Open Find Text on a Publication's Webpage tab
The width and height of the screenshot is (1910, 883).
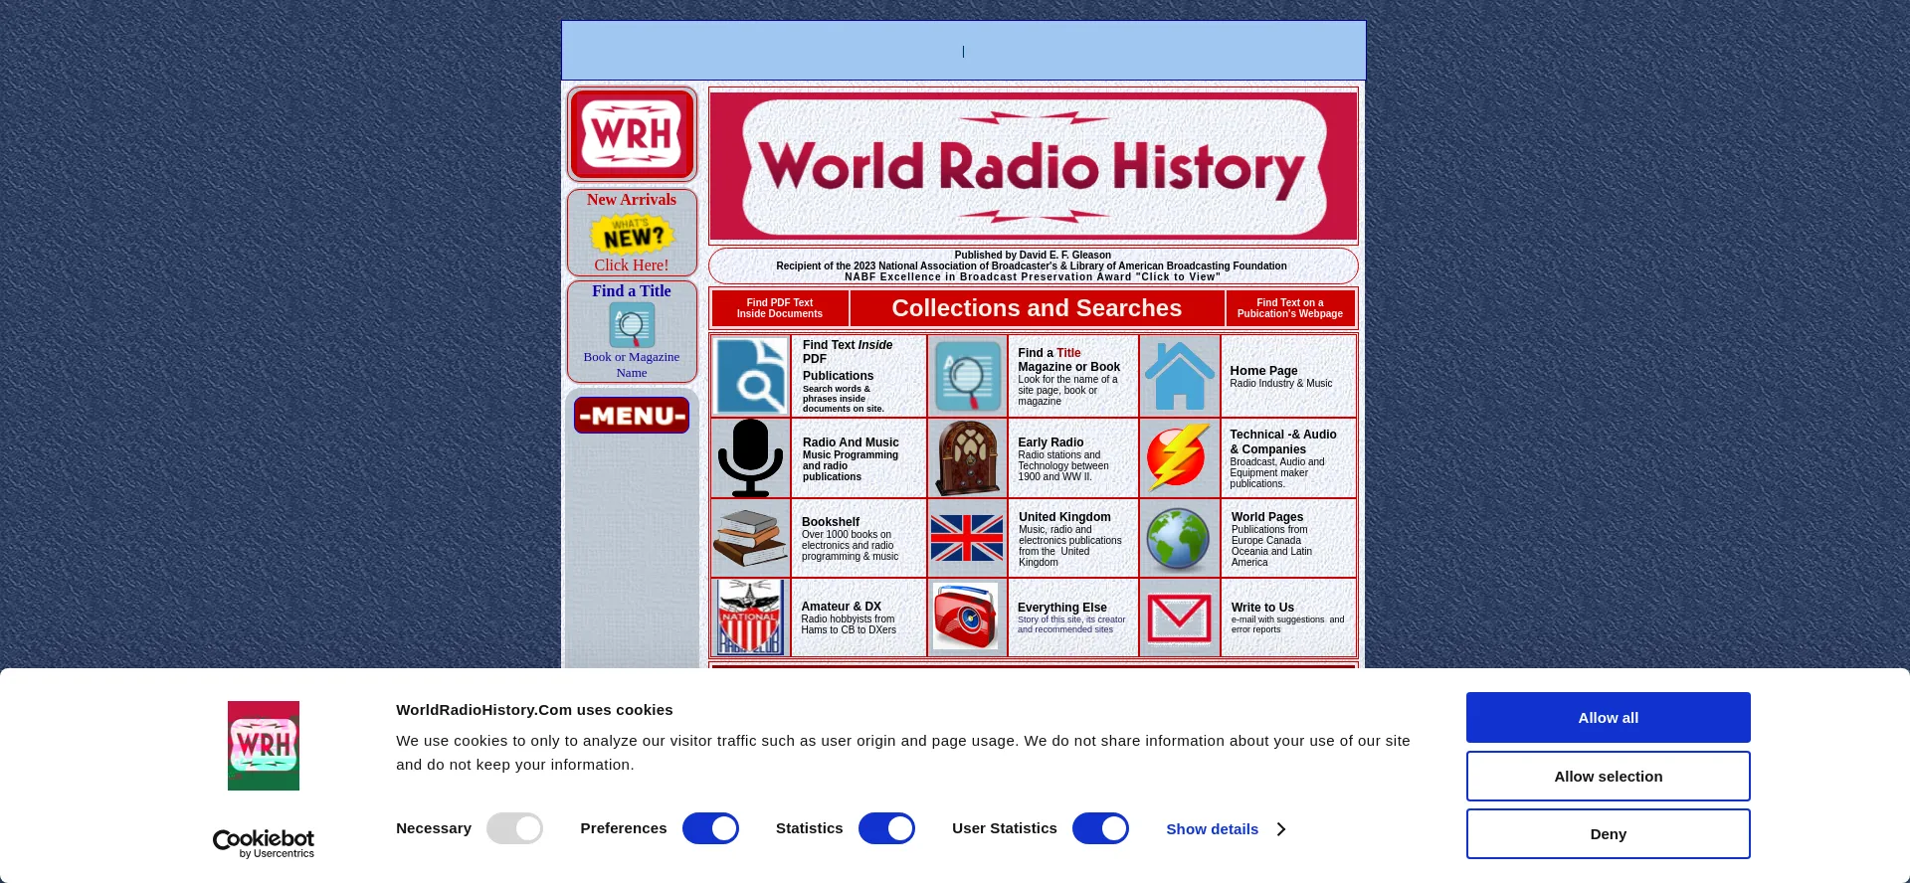click(x=1290, y=308)
